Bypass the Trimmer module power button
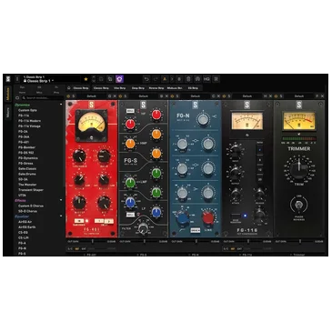Screen dimensions: 332x332 click(277, 96)
